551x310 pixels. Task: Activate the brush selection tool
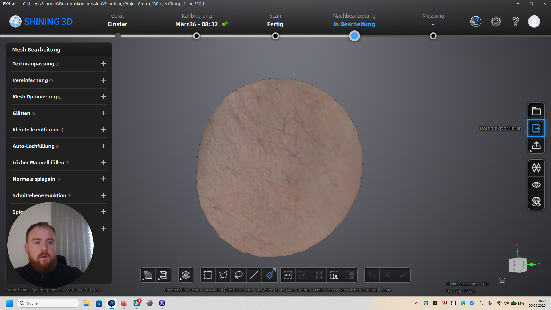point(269,275)
